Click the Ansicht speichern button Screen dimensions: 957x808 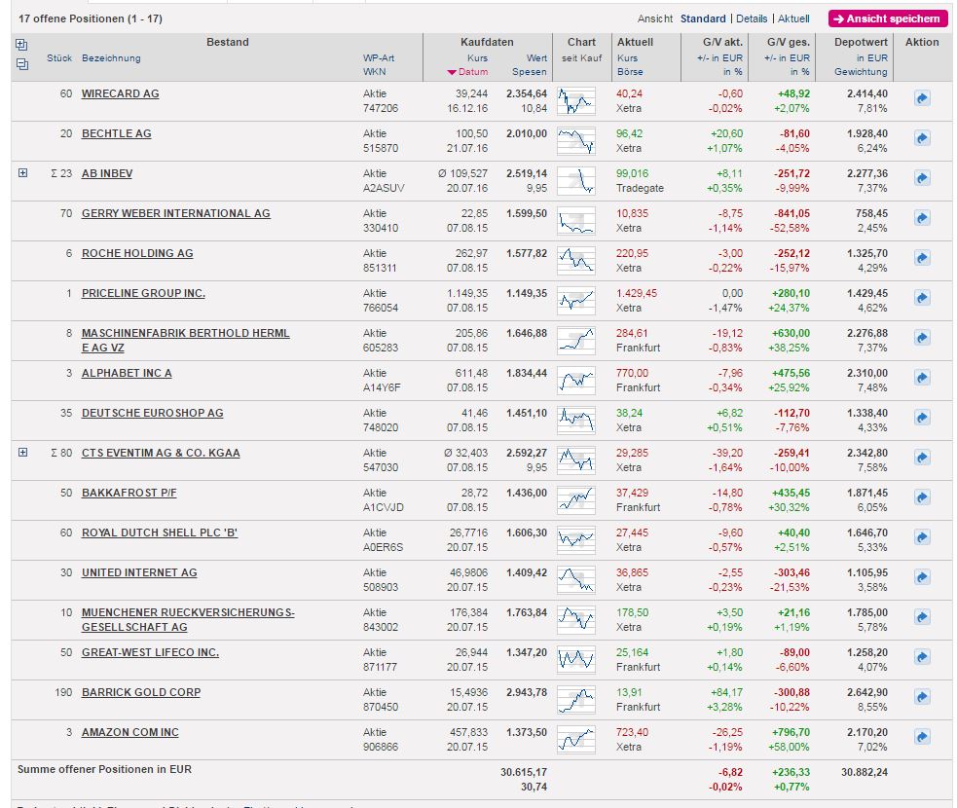tap(887, 18)
